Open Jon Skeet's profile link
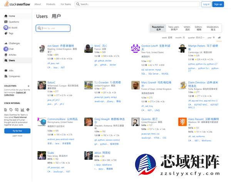 pyautogui.click(x=60, y=46)
